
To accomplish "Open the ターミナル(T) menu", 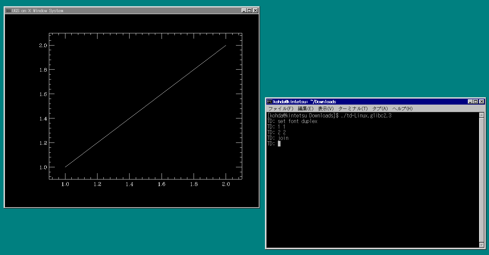I will coord(353,109).
